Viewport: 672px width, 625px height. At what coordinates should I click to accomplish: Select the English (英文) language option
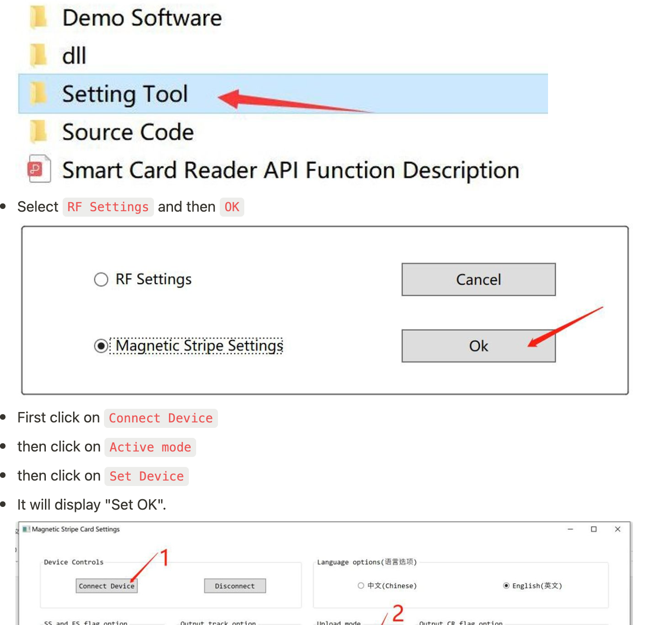point(506,586)
